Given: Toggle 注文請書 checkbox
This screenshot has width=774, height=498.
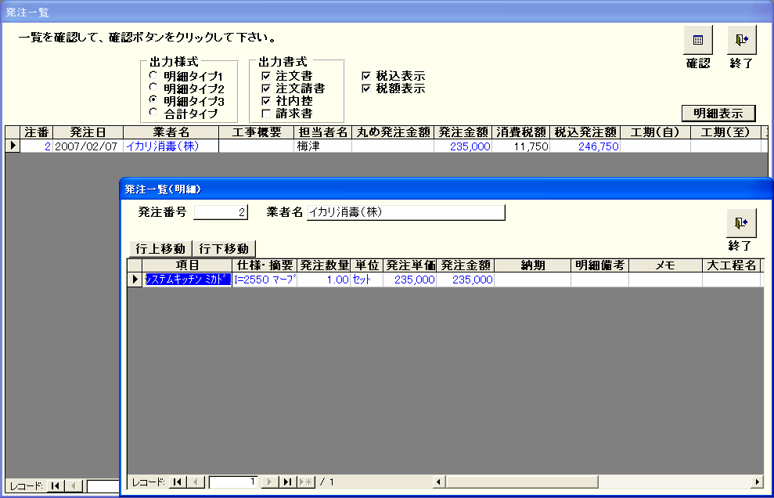Looking at the screenshot, I should (x=266, y=88).
